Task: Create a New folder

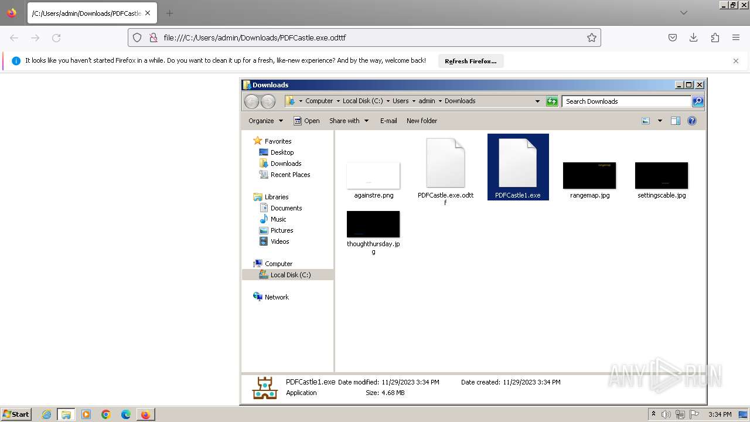Action: 422,121
